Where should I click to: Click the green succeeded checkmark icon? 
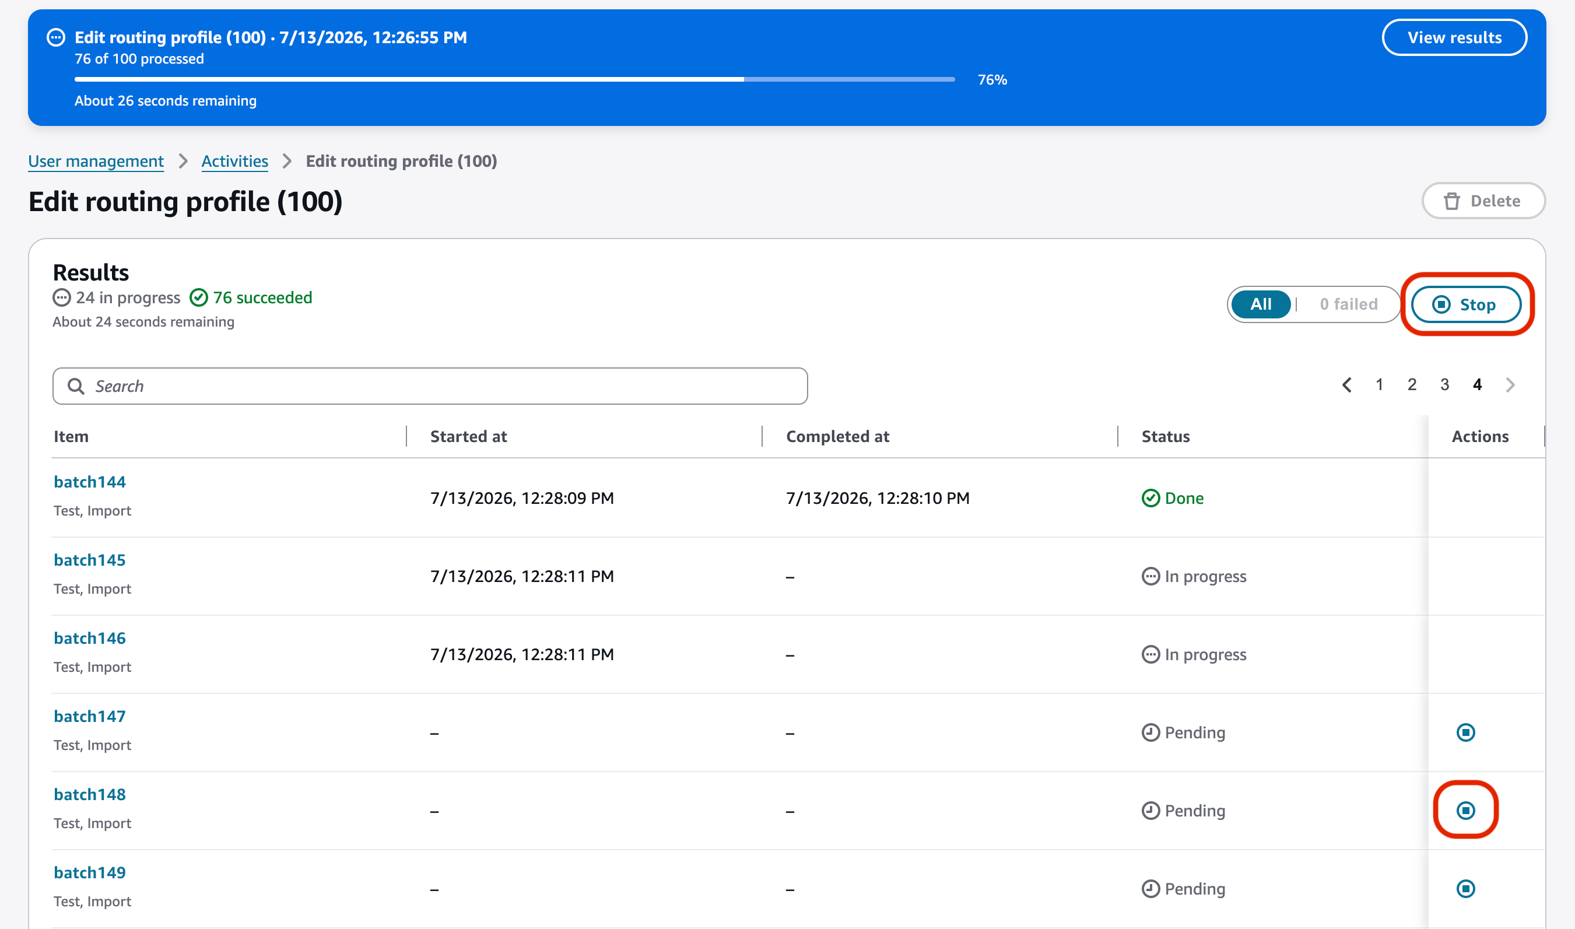(199, 297)
